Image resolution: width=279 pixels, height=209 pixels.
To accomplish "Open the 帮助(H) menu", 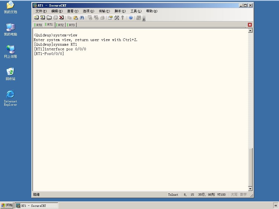I will [152, 11].
